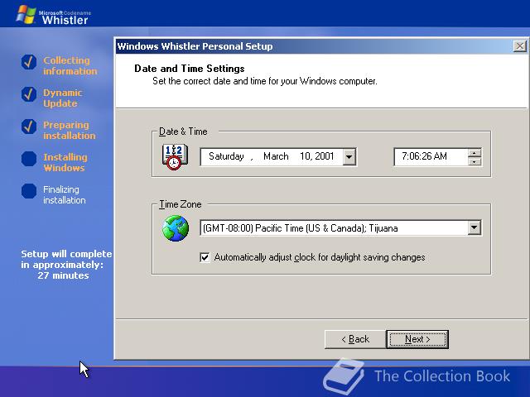This screenshot has width=530, height=397.
Task: Click the Finalizing installation step label
Action: pyautogui.click(x=65, y=195)
